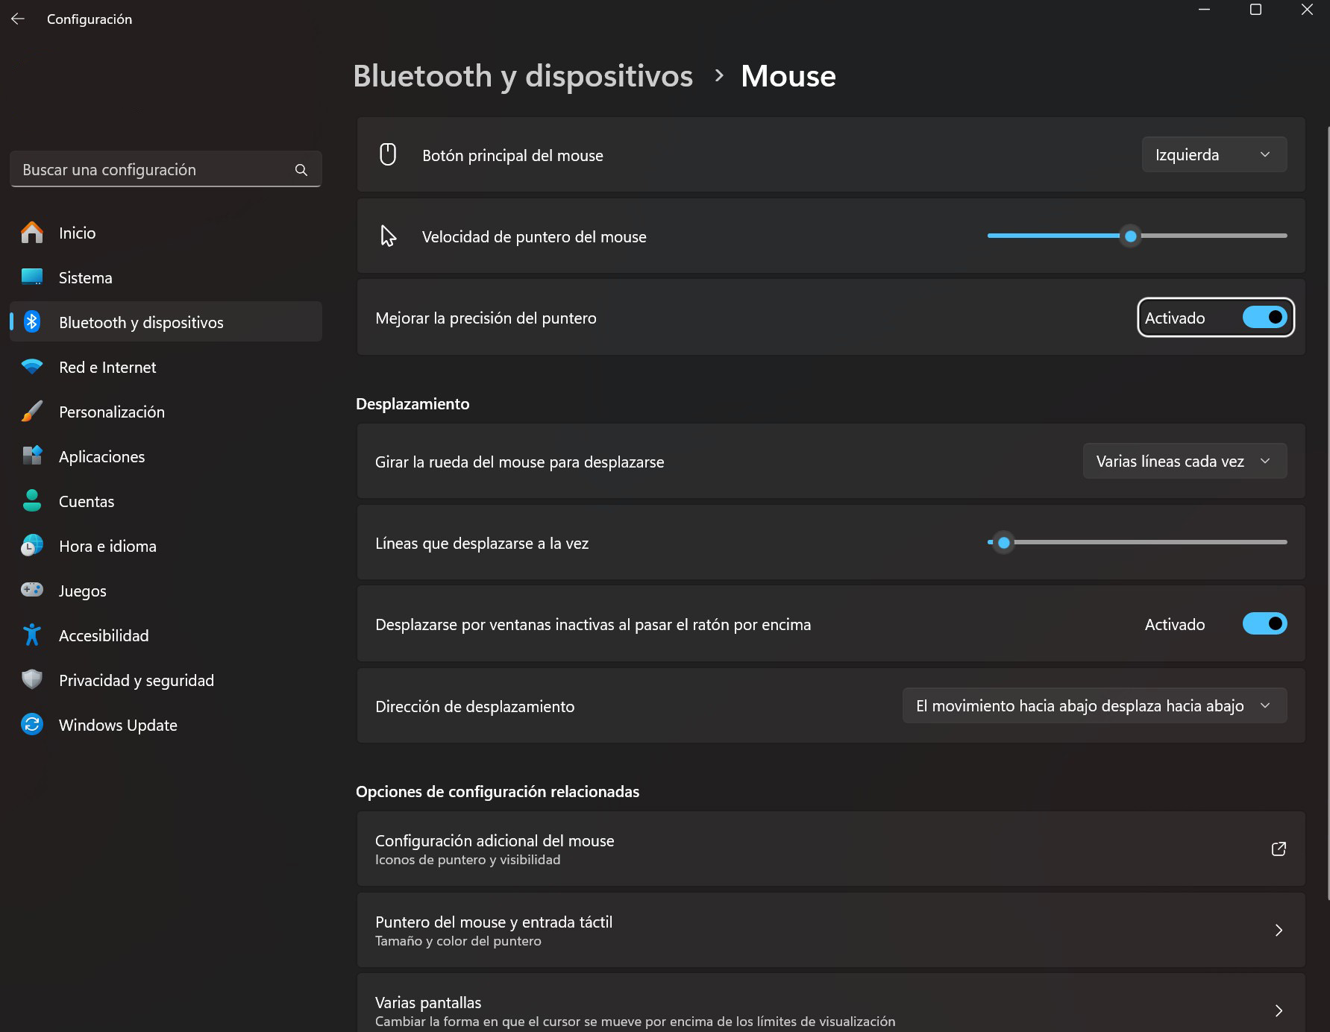This screenshot has width=1330, height=1032.
Task: Click the Personalización paintbrush icon
Action: coord(32,412)
